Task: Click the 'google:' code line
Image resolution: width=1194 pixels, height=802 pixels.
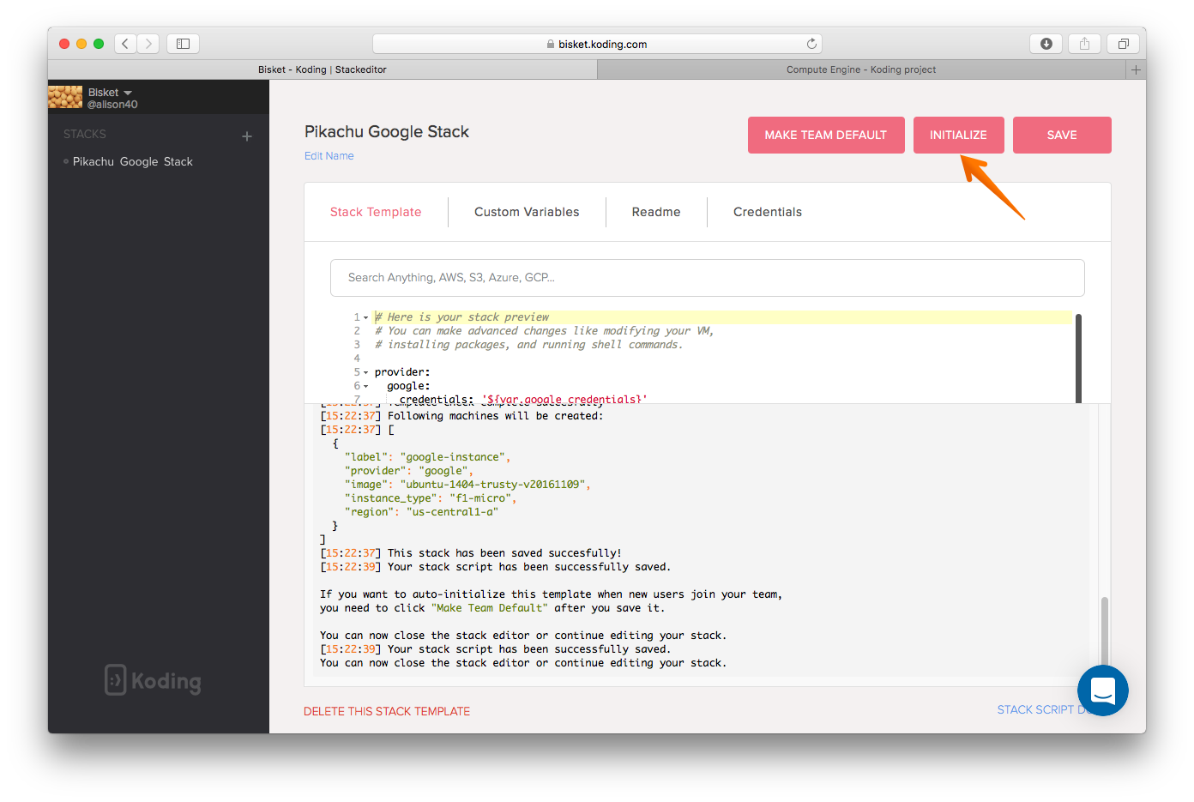Action: coord(408,386)
